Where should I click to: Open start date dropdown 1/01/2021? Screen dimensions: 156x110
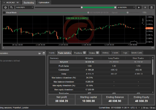pyautogui.click(x=24, y=8)
